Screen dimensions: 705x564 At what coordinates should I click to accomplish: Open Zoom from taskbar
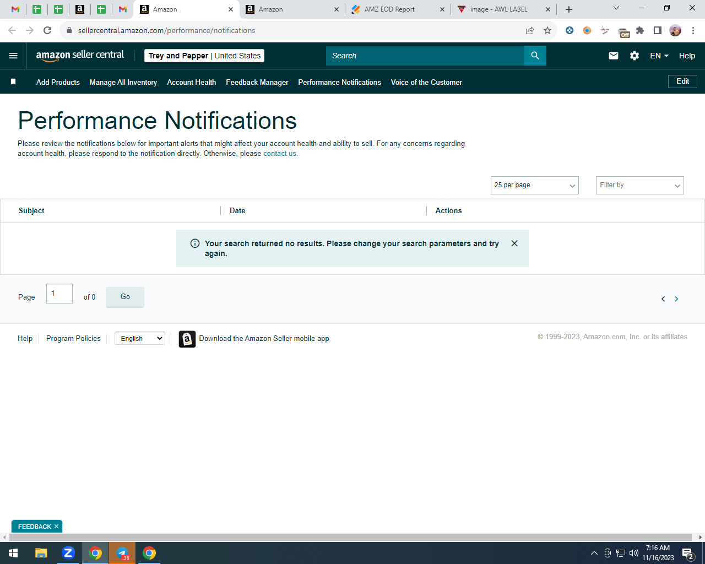coord(68,553)
